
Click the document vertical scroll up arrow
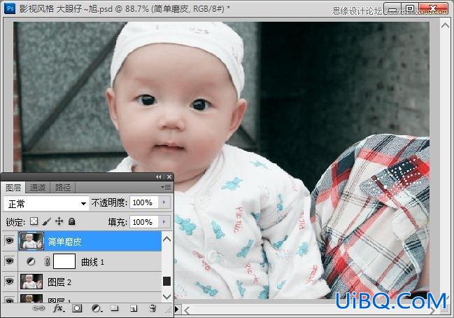(x=445, y=25)
